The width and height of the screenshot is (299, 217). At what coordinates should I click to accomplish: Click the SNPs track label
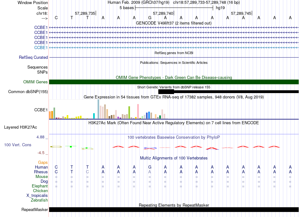(42, 72)
